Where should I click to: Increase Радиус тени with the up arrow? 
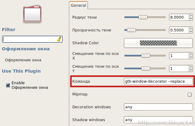click(x=191, y=16)
